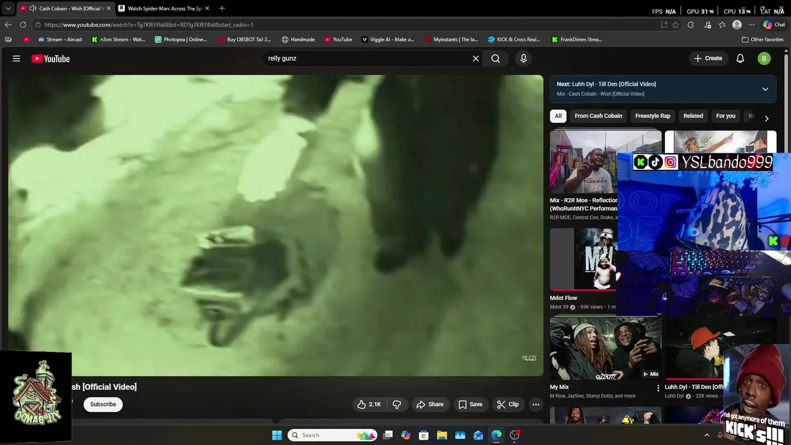The height and width of the screenshot is (445, 791).
Task: Select the 'All' filter chip
Action: [x=558, y=116]
